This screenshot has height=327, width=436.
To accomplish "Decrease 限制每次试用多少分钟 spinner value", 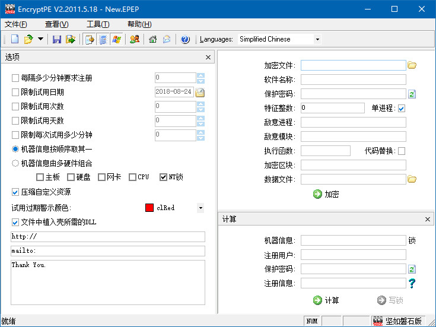I will coord(201,138).
